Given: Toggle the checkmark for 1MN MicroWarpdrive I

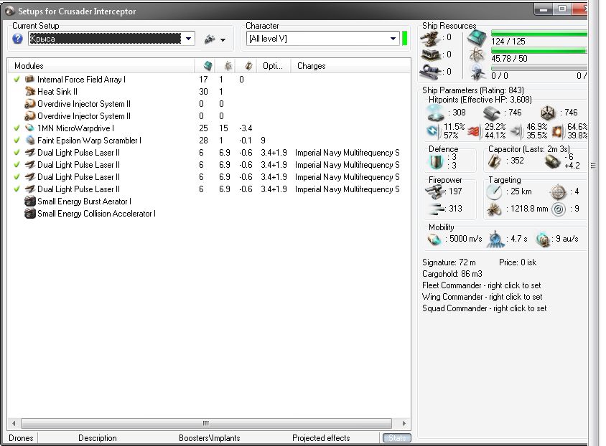Looking at the screenshot, I should (17, 128).
